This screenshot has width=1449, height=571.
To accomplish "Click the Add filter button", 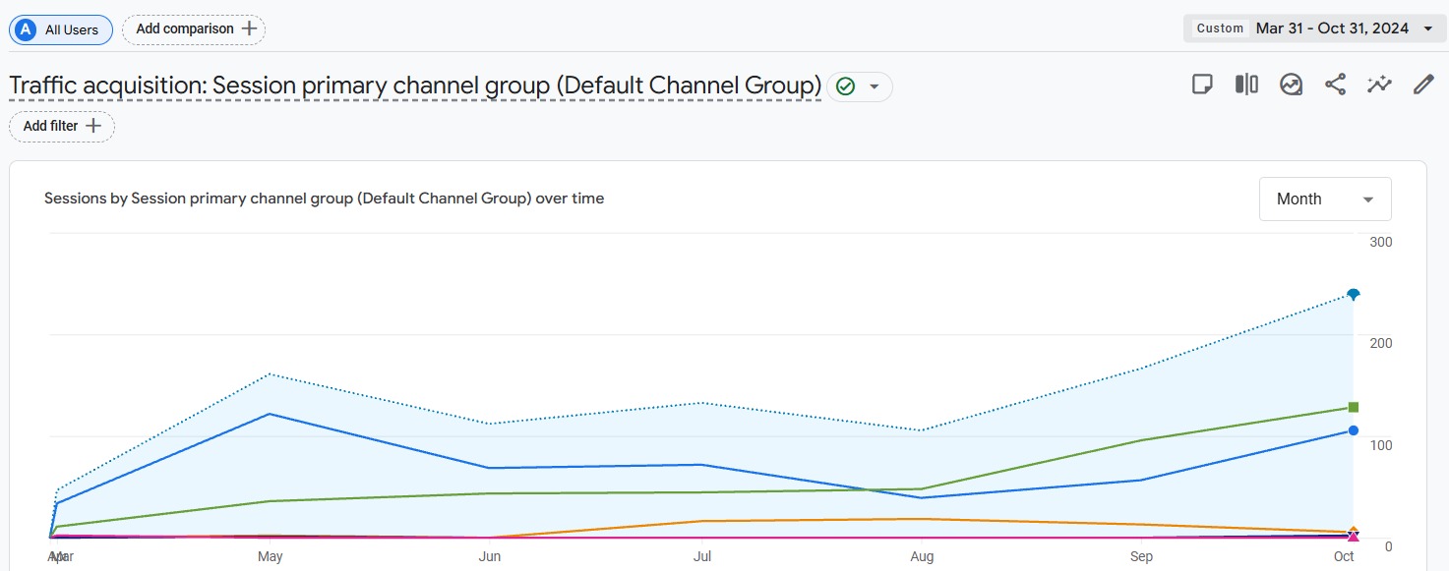I will (x=62, y=126).
